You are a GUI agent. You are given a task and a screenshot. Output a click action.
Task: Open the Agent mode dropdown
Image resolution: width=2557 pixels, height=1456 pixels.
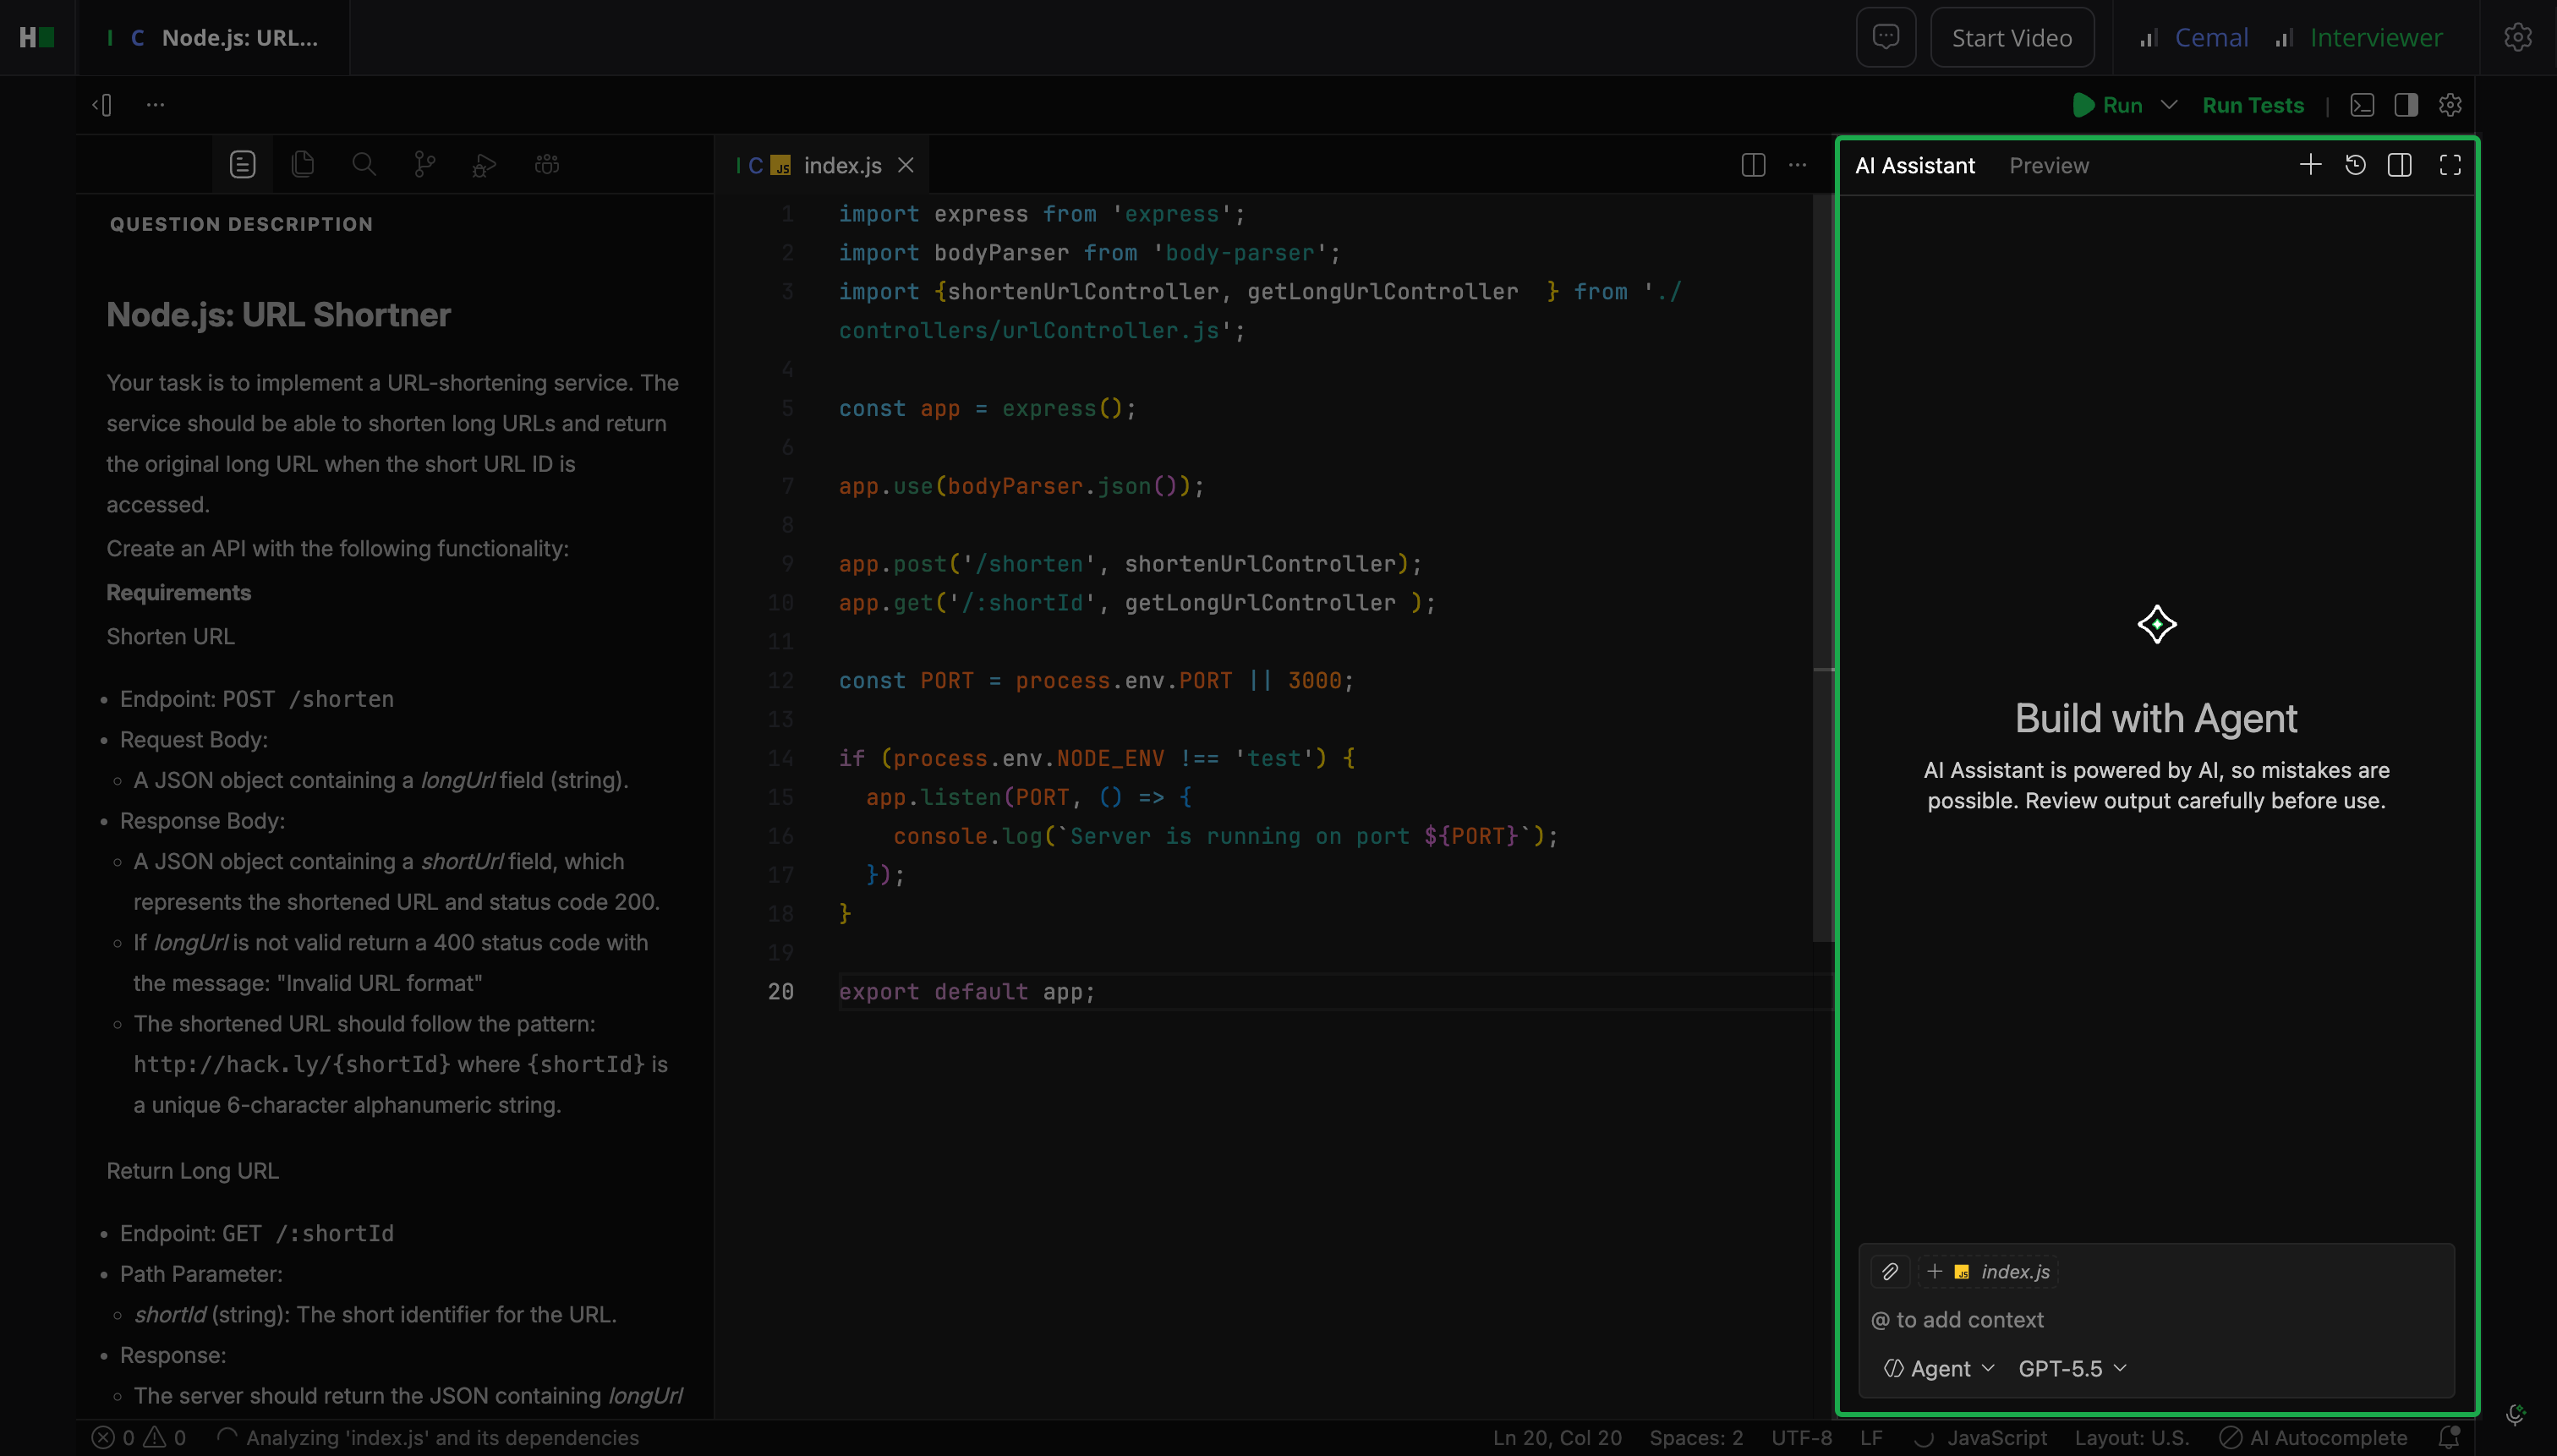(1939, 1369)
